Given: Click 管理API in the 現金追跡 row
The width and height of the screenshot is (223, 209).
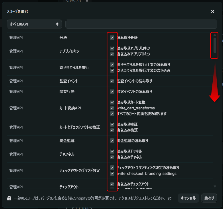Looking at the screenshot, I should 16,141.
